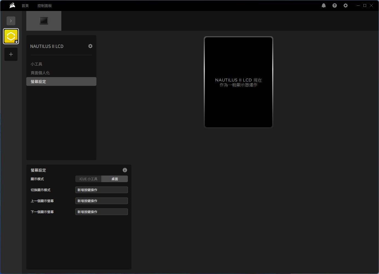Switch display mode to 桌面
The image size is (379, 274).
115,179
